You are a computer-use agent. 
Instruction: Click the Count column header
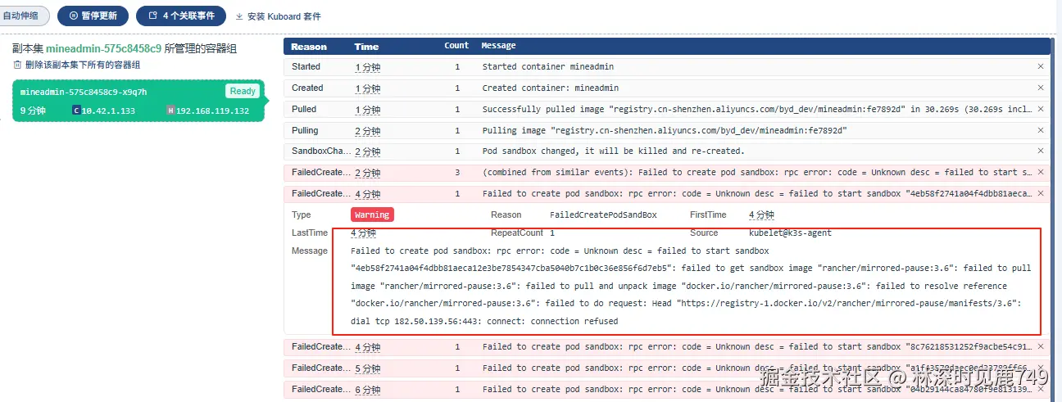point(456,46)
